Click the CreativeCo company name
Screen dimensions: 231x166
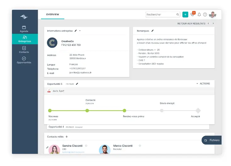pyautogui.click(x=67, y=41)
